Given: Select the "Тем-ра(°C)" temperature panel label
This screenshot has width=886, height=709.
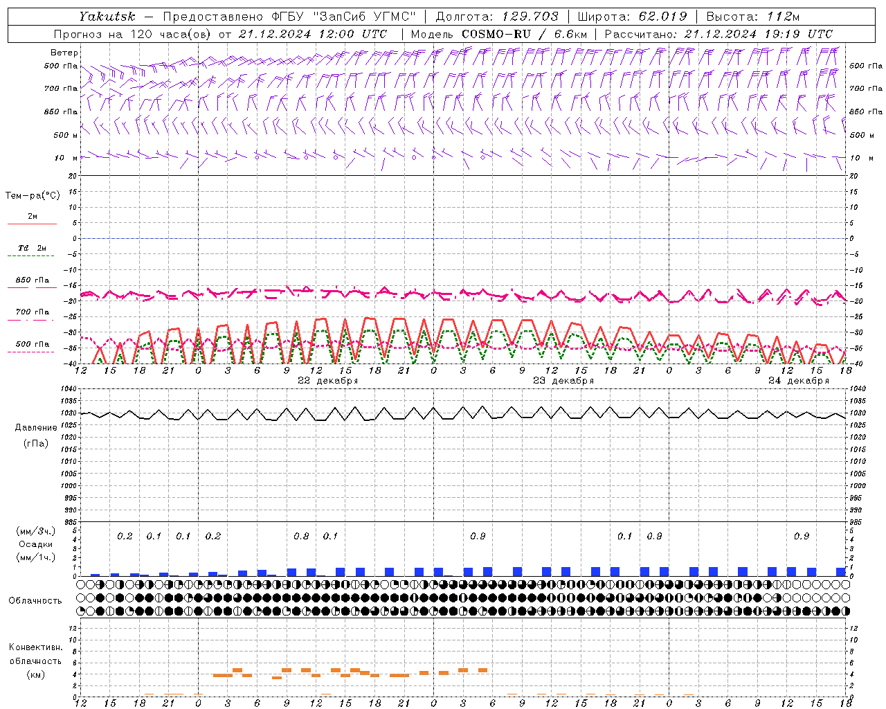Looking at the screenshot, I should (33, 196).
